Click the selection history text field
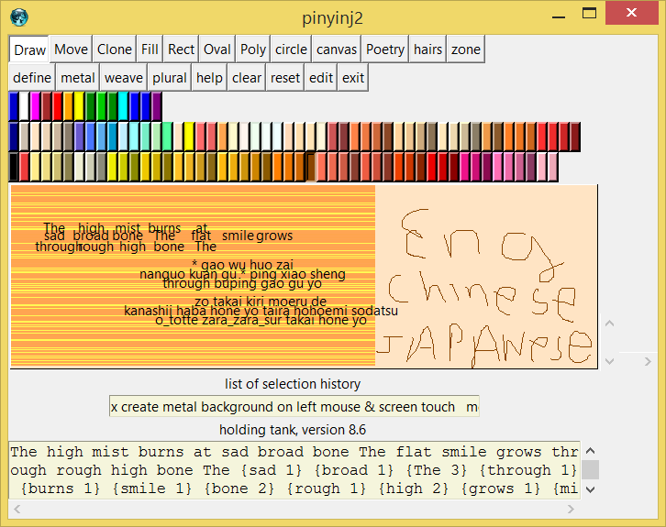666x527 pixels. (x=294, y=407)
